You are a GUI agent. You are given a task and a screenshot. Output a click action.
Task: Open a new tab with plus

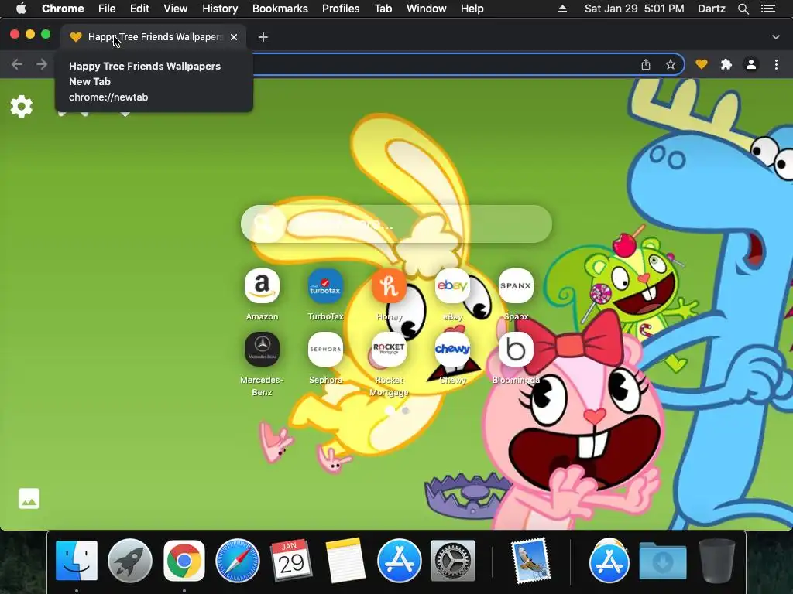coord(263,37)
